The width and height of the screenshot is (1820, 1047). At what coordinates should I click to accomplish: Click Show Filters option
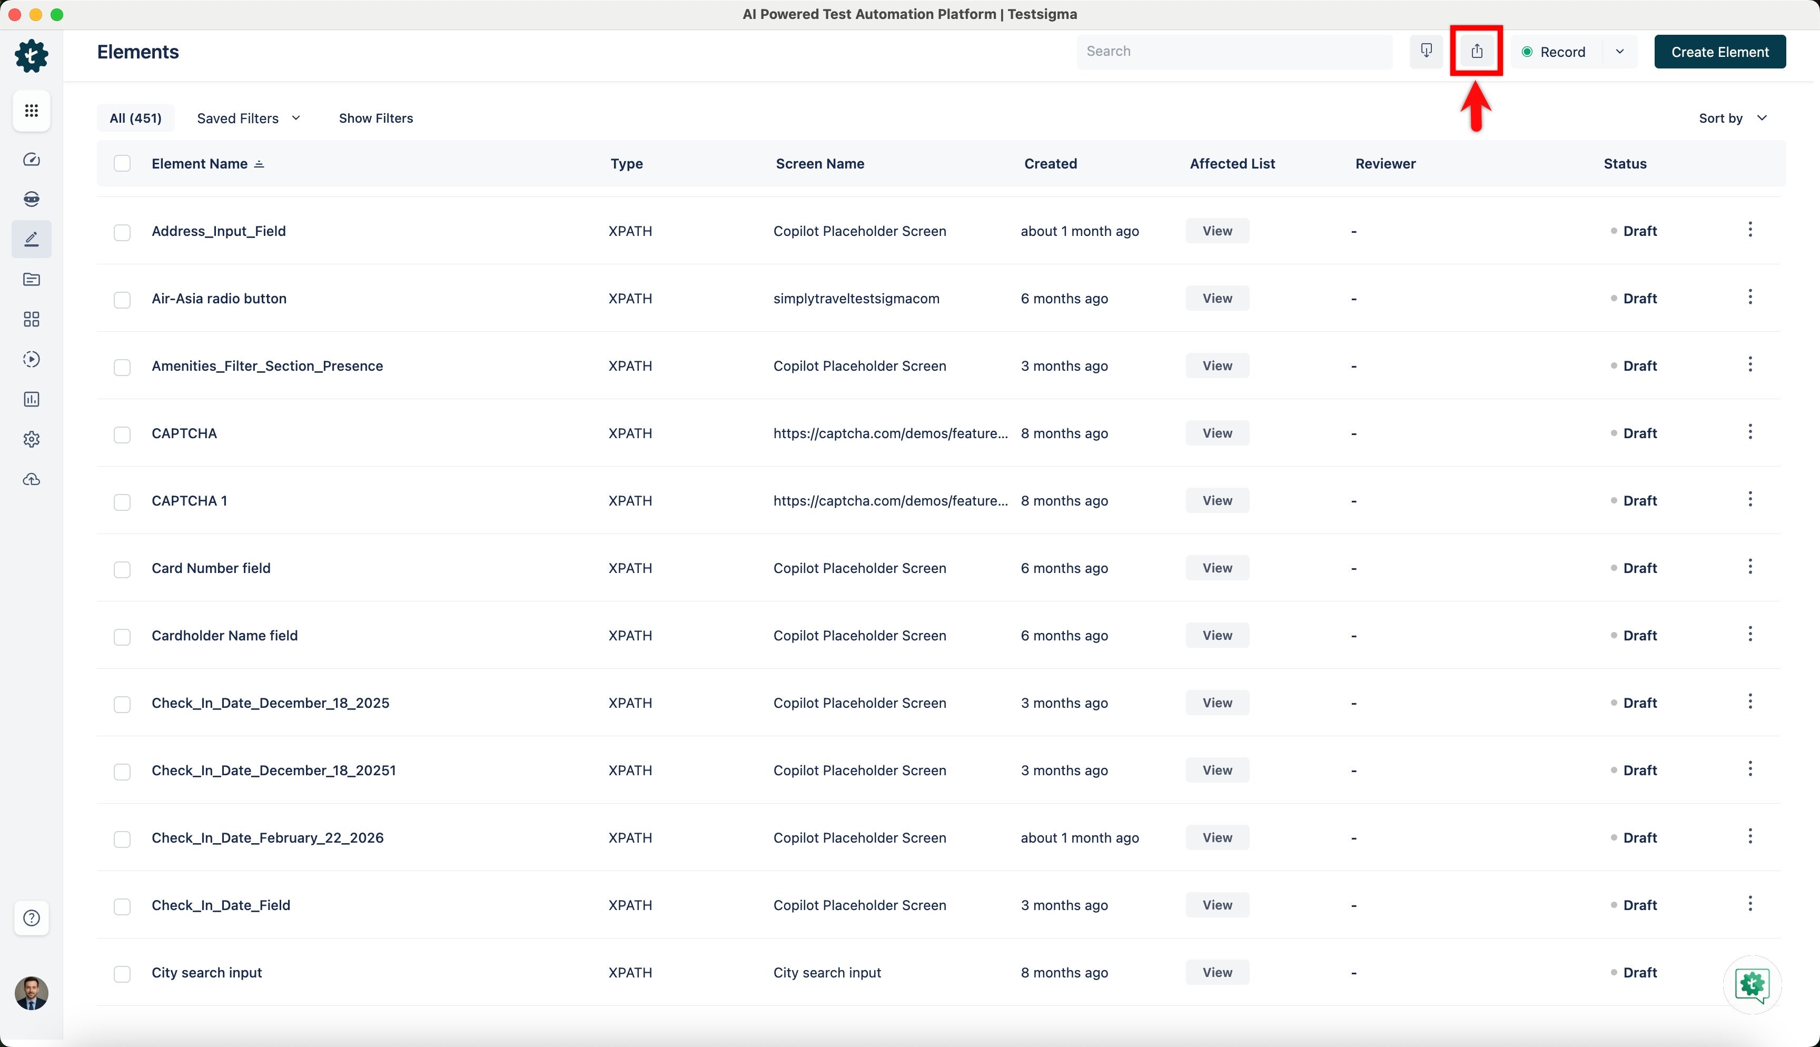(x=375, y=118)
